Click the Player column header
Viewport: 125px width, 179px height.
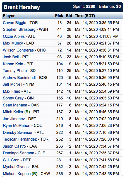9,16
